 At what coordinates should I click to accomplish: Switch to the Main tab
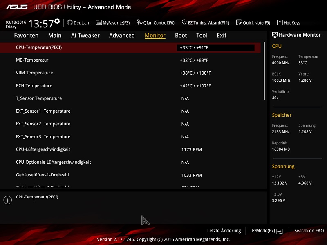point(55,36)
